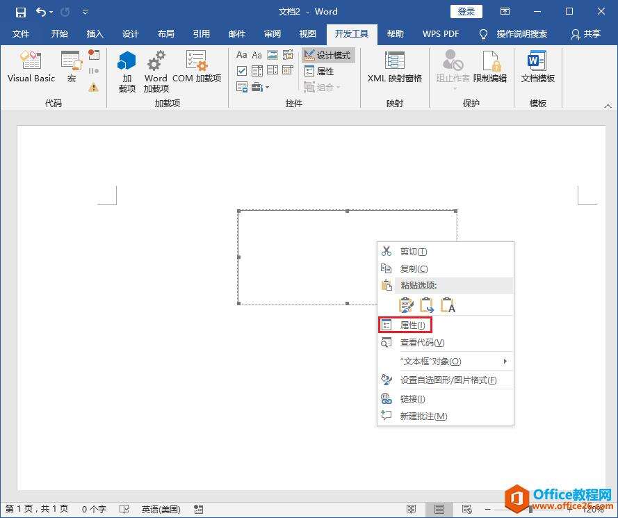Choose 复制(C) from context menu
Screen dimensions: 618x518
(446, 268)
